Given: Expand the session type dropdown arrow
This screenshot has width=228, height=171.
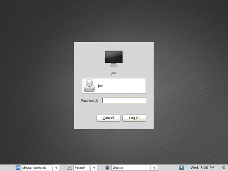Looking at the screenshot, I should (154, 168).
